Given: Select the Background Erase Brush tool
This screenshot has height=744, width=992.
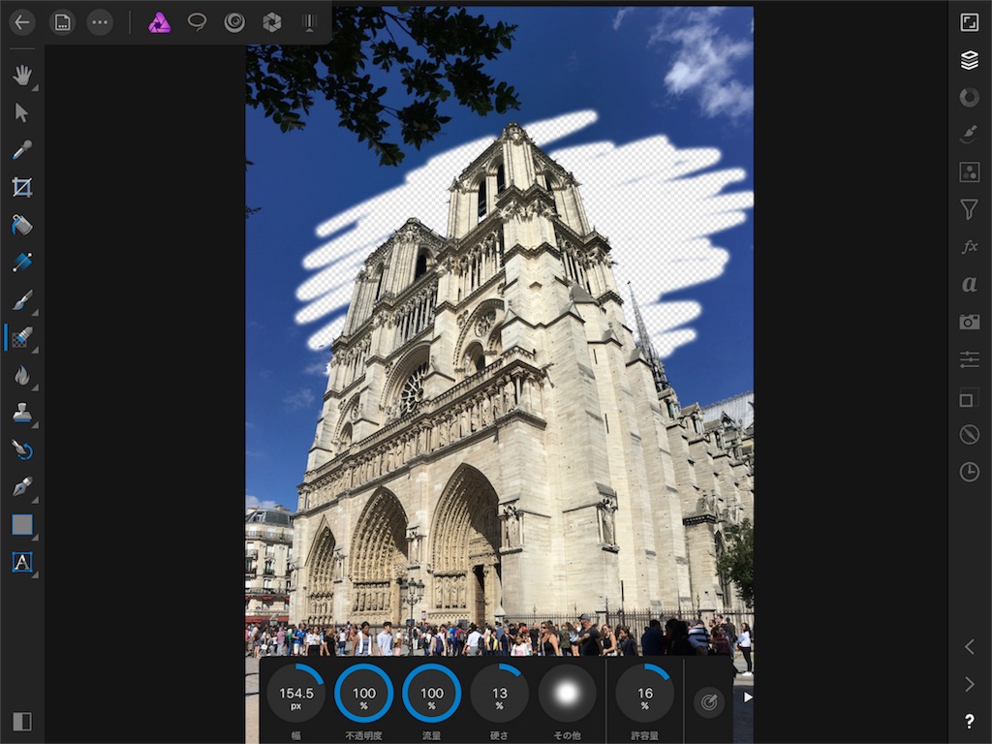Looking at the screenshot, I should [22, 337].
